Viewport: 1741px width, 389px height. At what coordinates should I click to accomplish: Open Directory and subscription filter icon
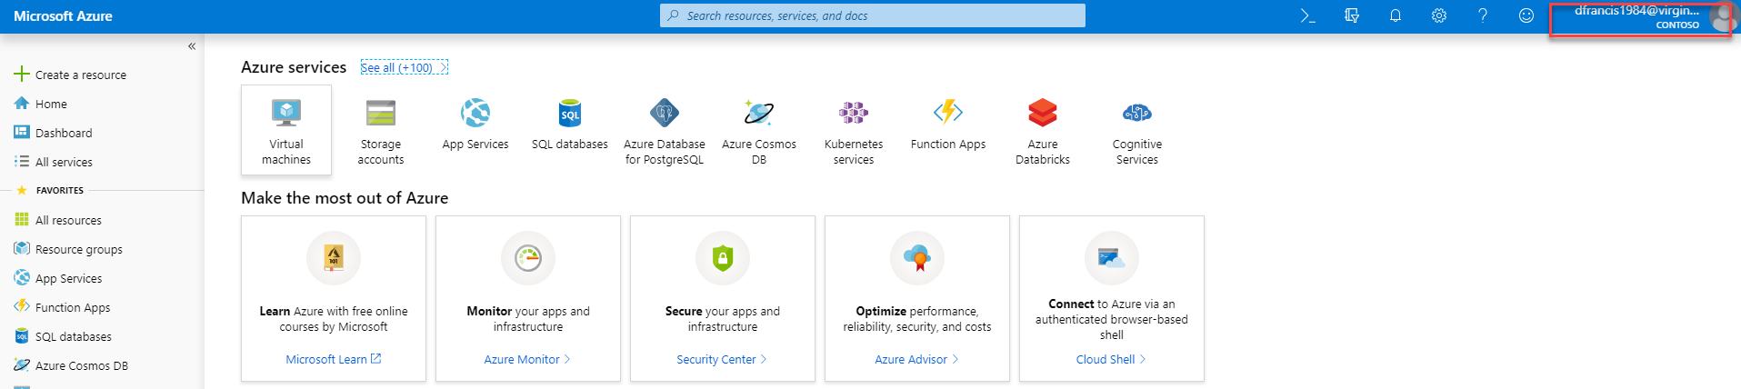[x=1352, y=15]
